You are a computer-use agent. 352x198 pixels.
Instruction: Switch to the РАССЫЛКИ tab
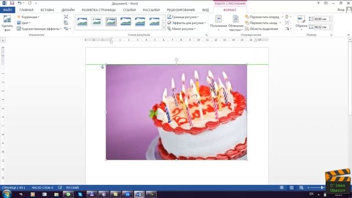point(151,10)
